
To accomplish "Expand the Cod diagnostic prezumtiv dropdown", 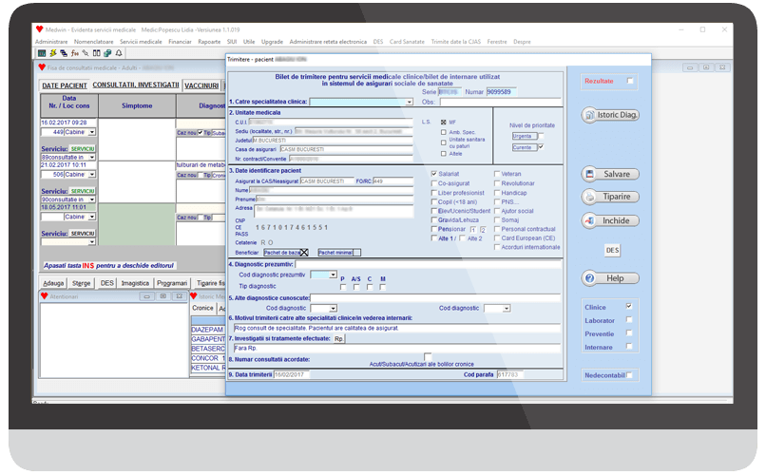I will click(334, 275).
